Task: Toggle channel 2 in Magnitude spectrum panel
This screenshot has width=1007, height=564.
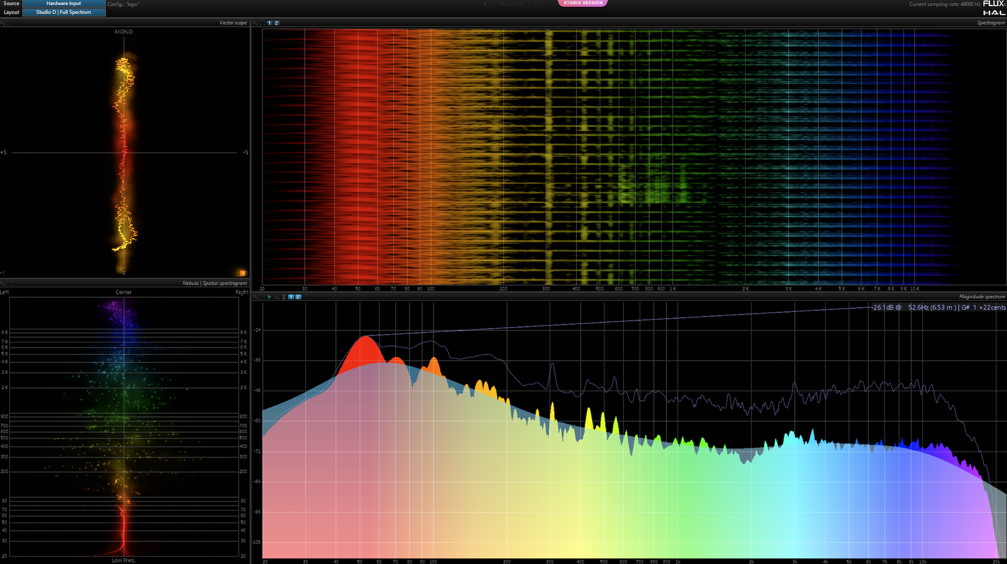Action: pos(298,297)
